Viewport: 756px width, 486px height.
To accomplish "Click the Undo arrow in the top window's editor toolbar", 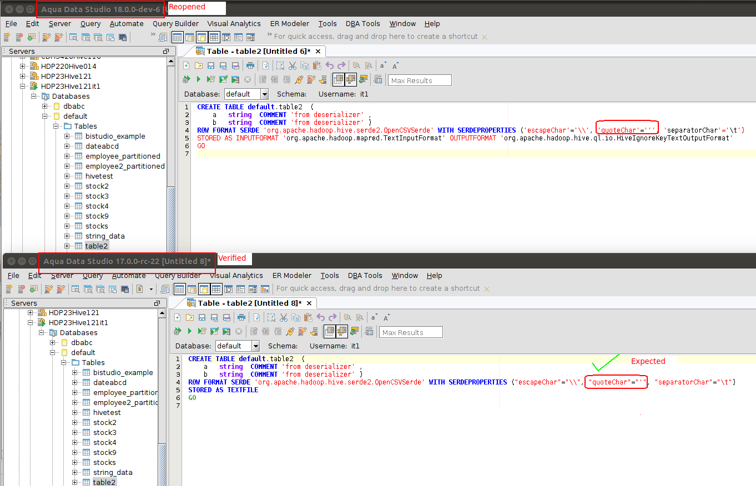I will coord(329,65).
